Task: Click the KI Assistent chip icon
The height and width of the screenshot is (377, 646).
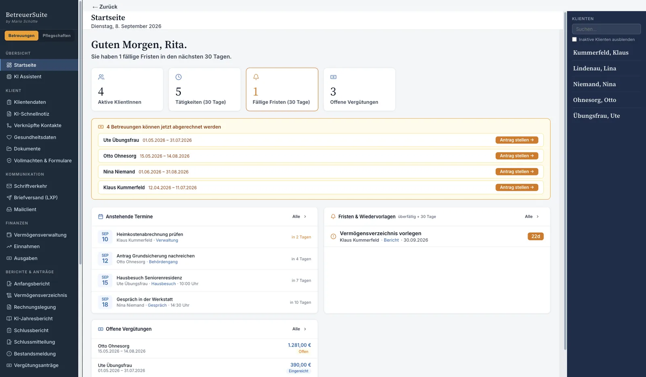Action: (9, 77)
